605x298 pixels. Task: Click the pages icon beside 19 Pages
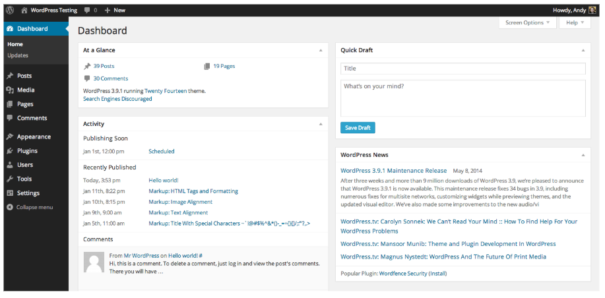[x=207, y=67]
